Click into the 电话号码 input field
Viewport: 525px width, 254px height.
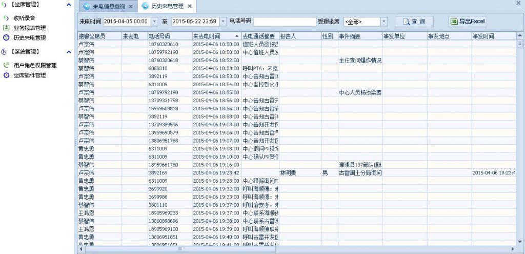tap(285, 22)
